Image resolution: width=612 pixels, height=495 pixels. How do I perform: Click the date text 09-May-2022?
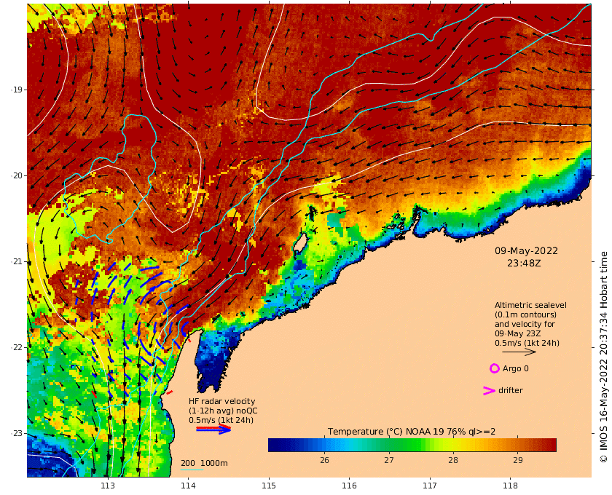coord(526,251)
